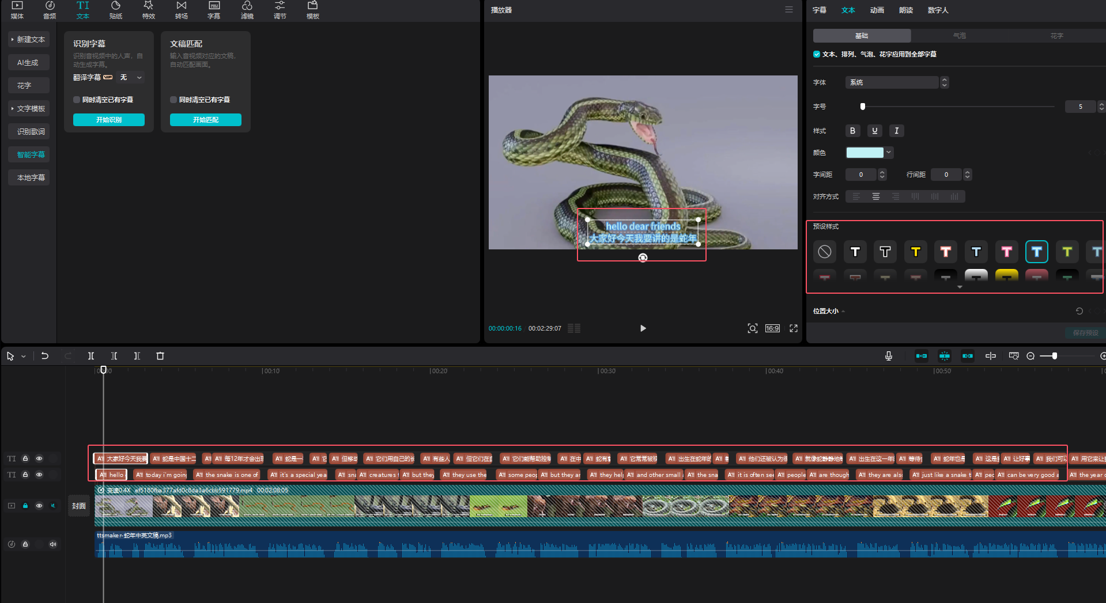Select the 花字 sub-tab in inspector

point(1057,36)
